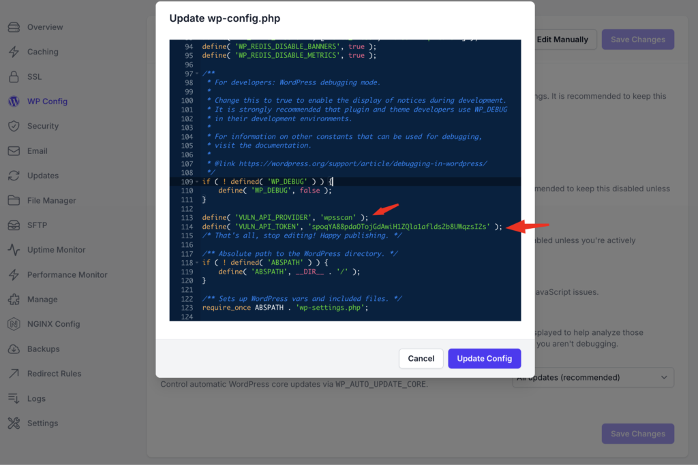
Task: Collapse code fold arrow at line 97
Action: pyautogui.click(x=197, y=74)
